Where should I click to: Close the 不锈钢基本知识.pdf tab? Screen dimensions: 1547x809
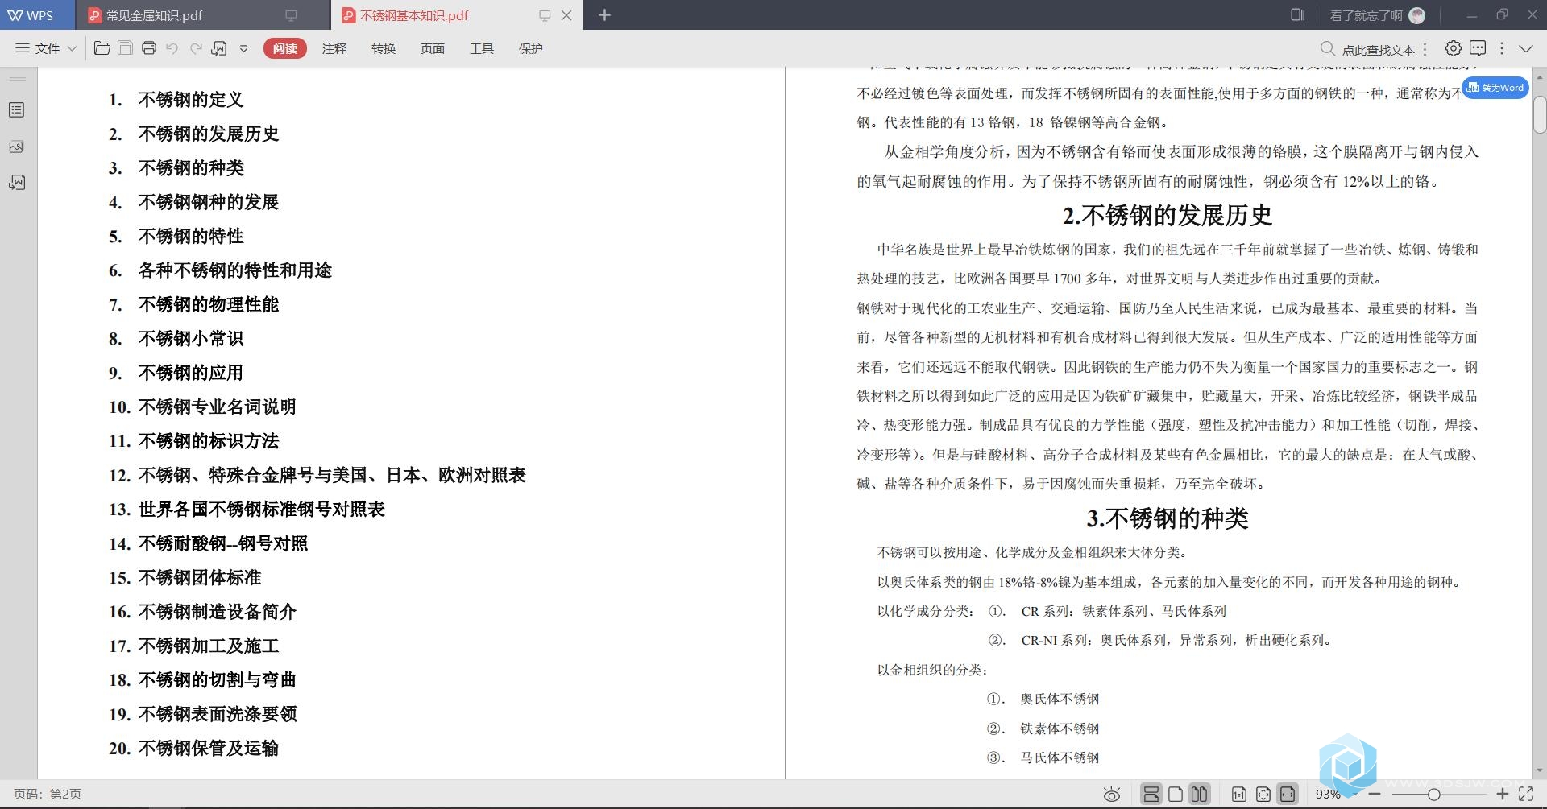[566, 15]
